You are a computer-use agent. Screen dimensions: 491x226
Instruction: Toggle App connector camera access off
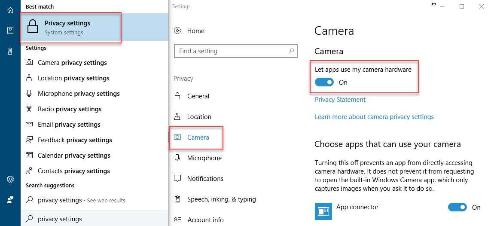click(457, 207)
